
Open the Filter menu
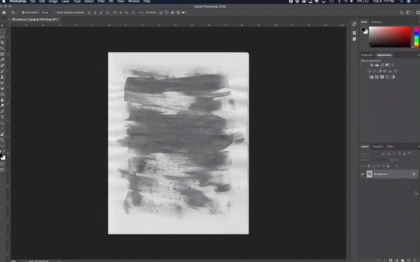101,1
